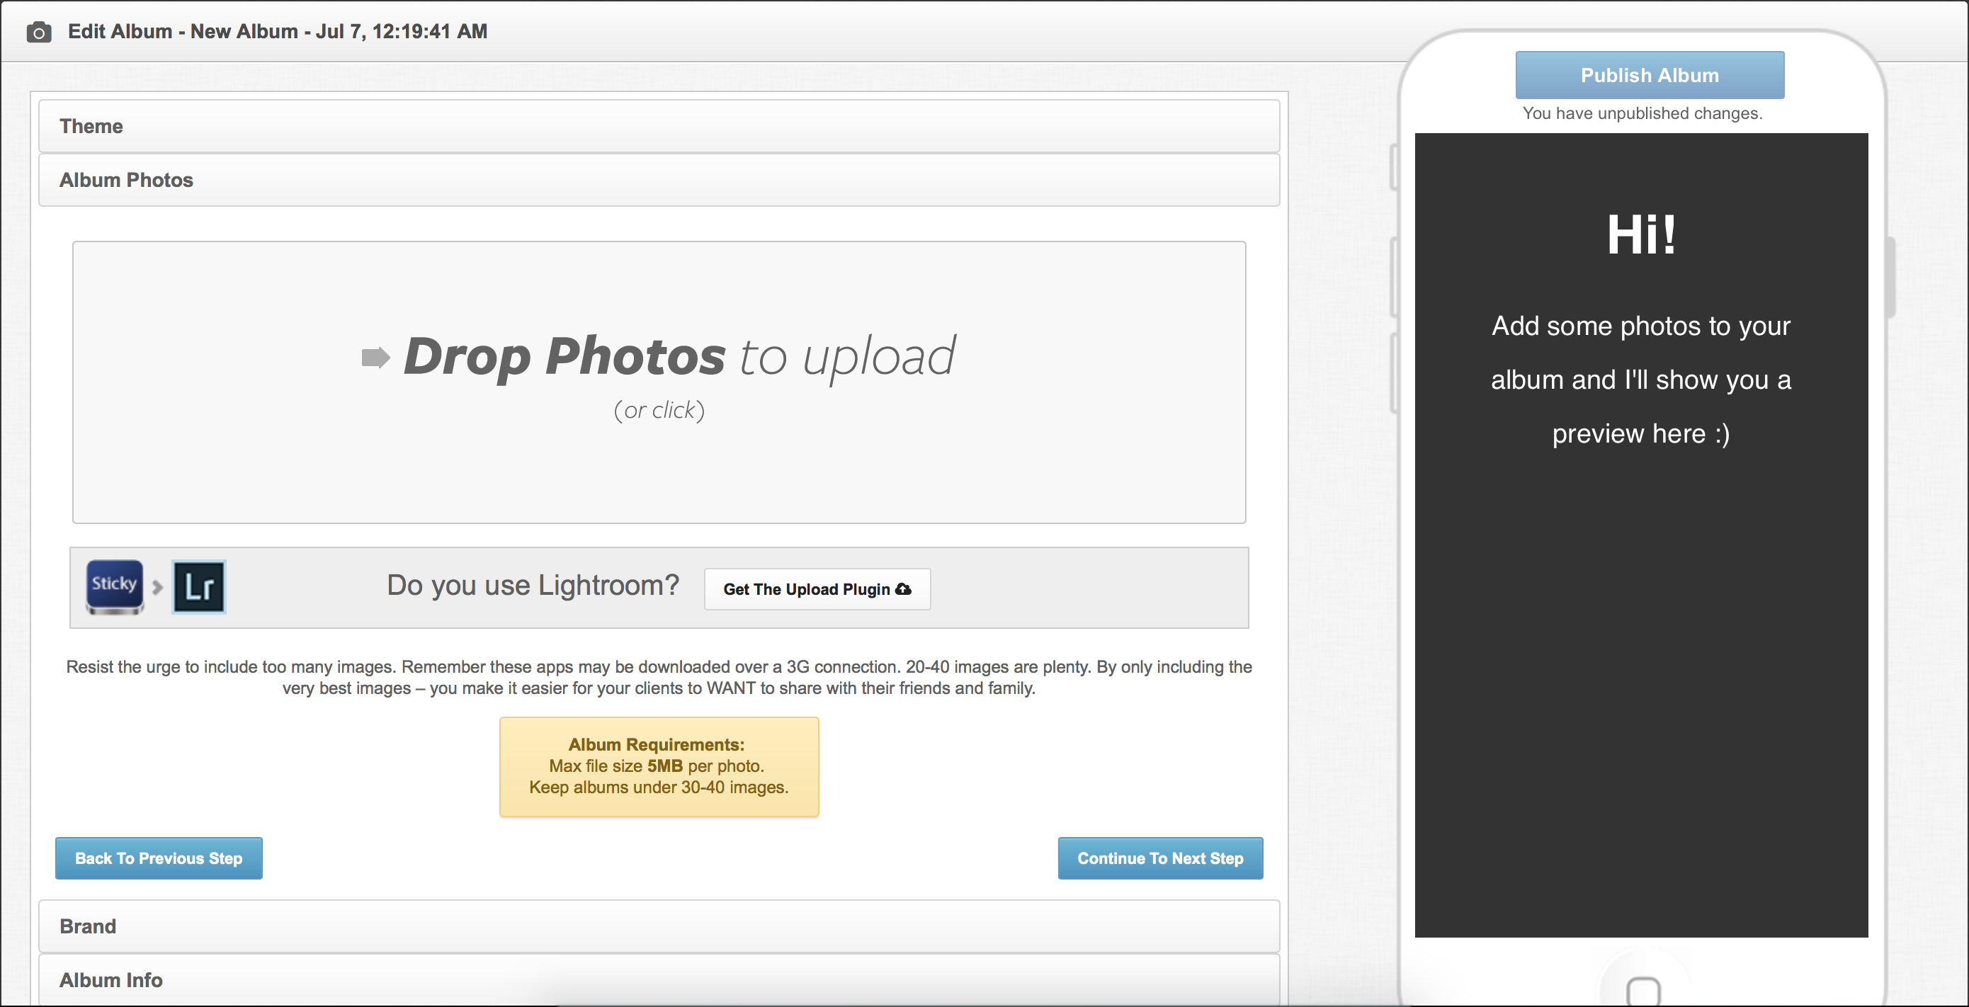Open the Album Info section
Viewport: 1969px width, 1007px height.
(659, 979)
